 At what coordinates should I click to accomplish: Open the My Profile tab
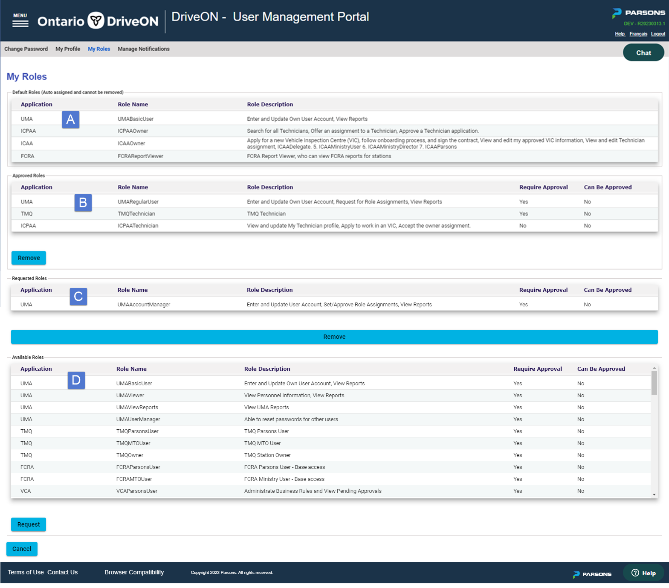tap(68, 49)
